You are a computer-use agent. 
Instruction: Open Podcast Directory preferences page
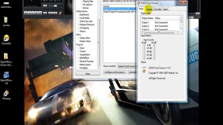87,25
